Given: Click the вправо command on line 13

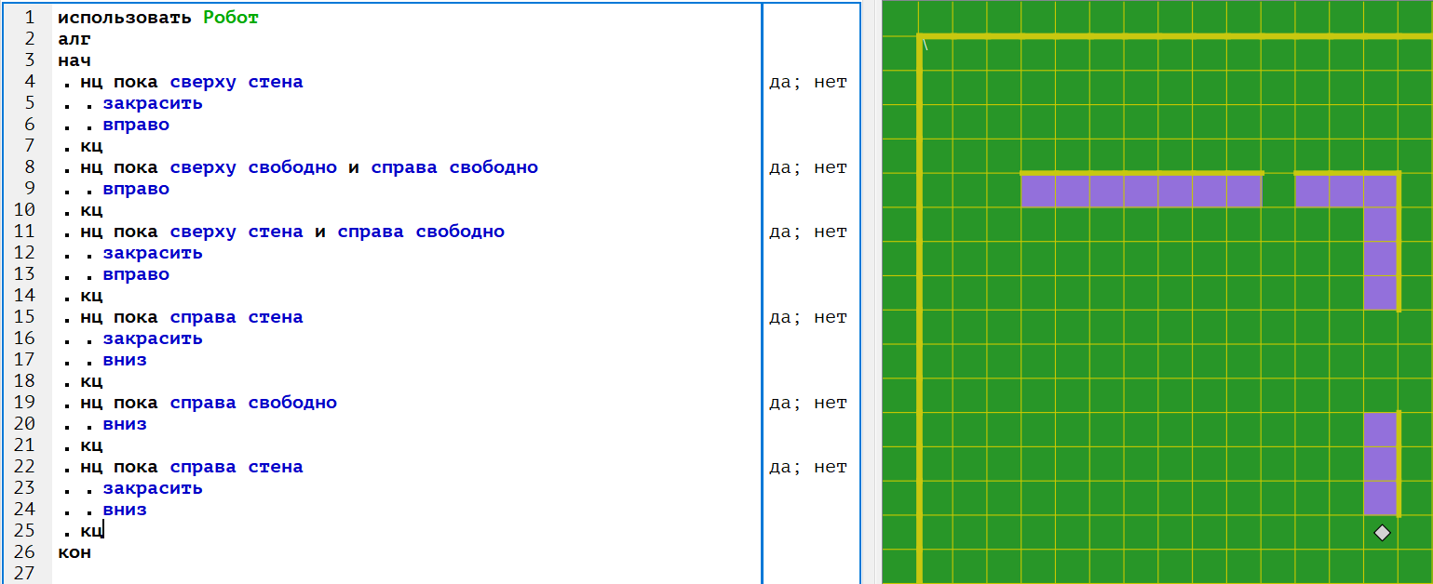Looking at the screenshot, I should click(x=136, y=274).
